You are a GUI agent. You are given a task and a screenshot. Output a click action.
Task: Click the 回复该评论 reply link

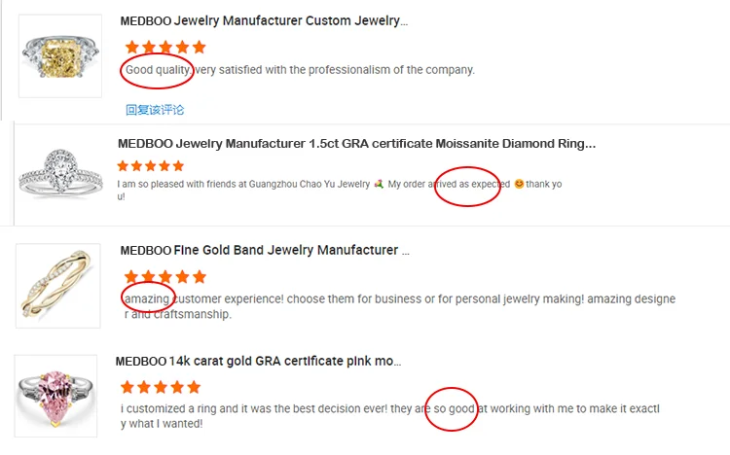pos(154,110)
